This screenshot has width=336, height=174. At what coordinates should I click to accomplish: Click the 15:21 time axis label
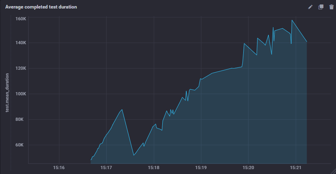point(296,168)
